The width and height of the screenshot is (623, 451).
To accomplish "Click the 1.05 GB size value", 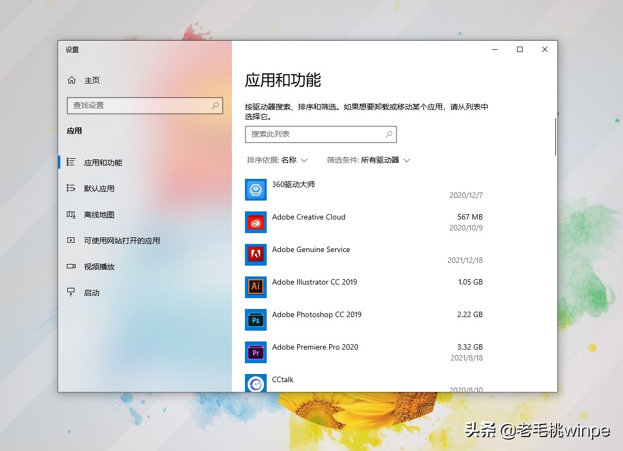I will tap(470, 282).
